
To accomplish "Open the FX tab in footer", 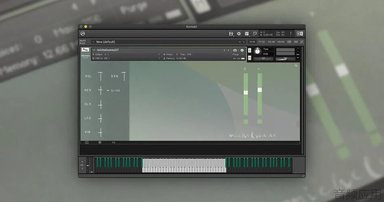I will (x=114, y=142).
